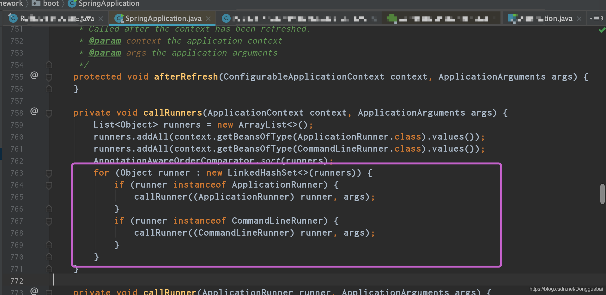Image resolution: width=606 pixels, height=295 pixels.
Task: Click the override gutter icon at line 755
Action: [x=34, y=75]
